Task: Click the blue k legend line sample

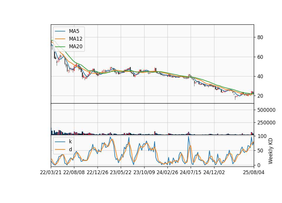Action: point(60,142)
